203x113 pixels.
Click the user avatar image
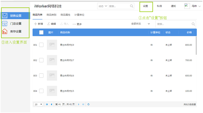tap(187, 6)
